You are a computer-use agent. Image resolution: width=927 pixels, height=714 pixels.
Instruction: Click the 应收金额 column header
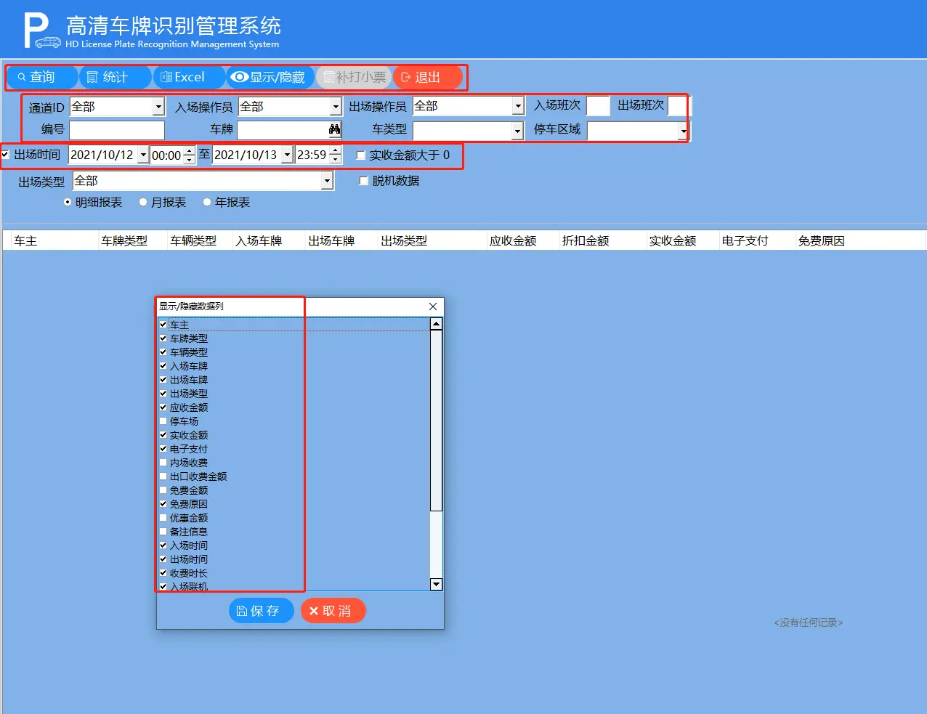click(x=513, y=241)
